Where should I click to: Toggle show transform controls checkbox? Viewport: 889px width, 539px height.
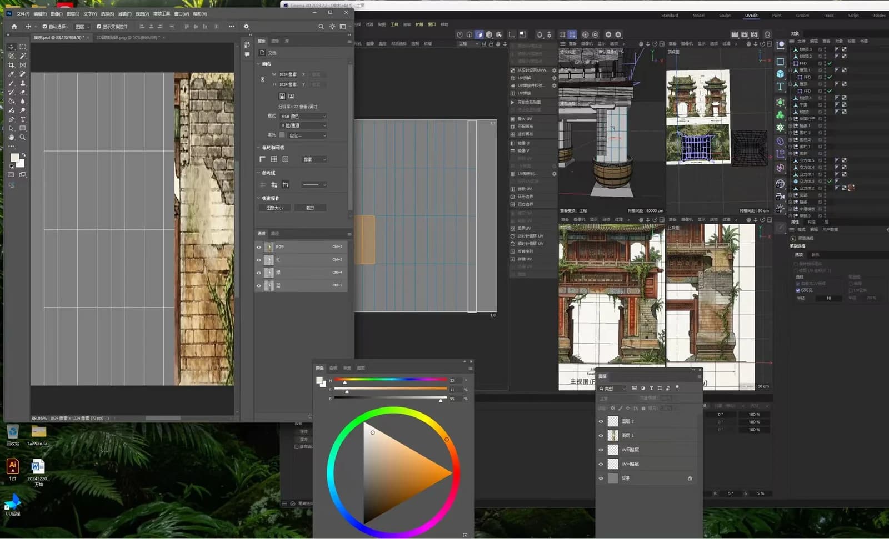point(99,26)
